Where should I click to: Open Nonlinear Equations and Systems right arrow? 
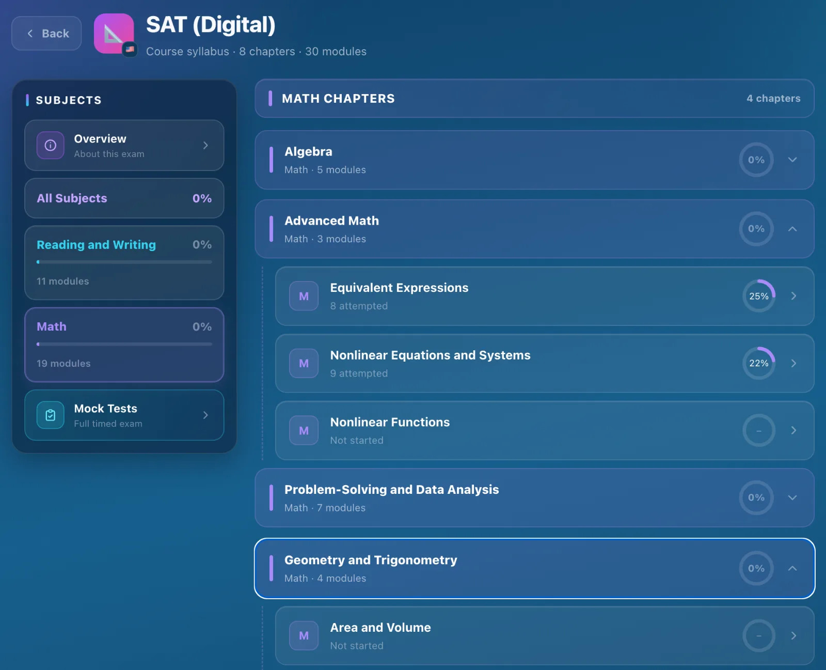coord(793,364)
